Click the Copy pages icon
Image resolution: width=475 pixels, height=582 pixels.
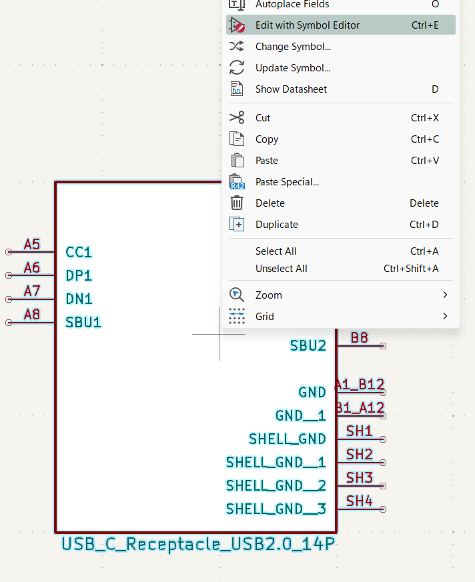(237, 139)
